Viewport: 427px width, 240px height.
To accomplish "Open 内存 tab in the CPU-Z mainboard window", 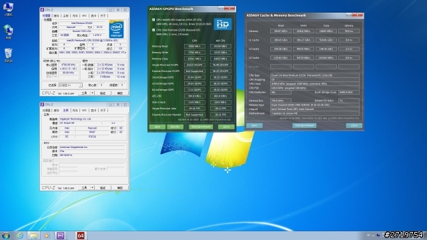I will pyautogui.click(x=75, y=111).
